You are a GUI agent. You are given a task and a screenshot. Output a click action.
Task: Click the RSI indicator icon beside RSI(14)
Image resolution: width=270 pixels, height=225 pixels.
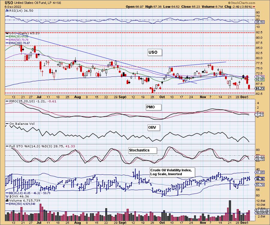click(x=7, y=10)
